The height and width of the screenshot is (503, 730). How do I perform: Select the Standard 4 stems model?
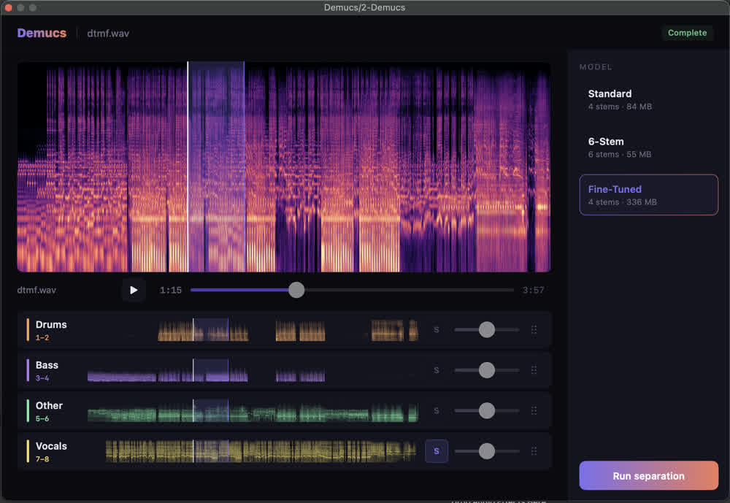pos(648,100)
